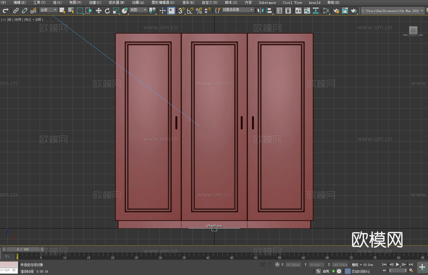The height and width of the screenshot is (275, 428).
Task: Toggle the Window/Crossing selection mode
Action: [x=88, y=11]
